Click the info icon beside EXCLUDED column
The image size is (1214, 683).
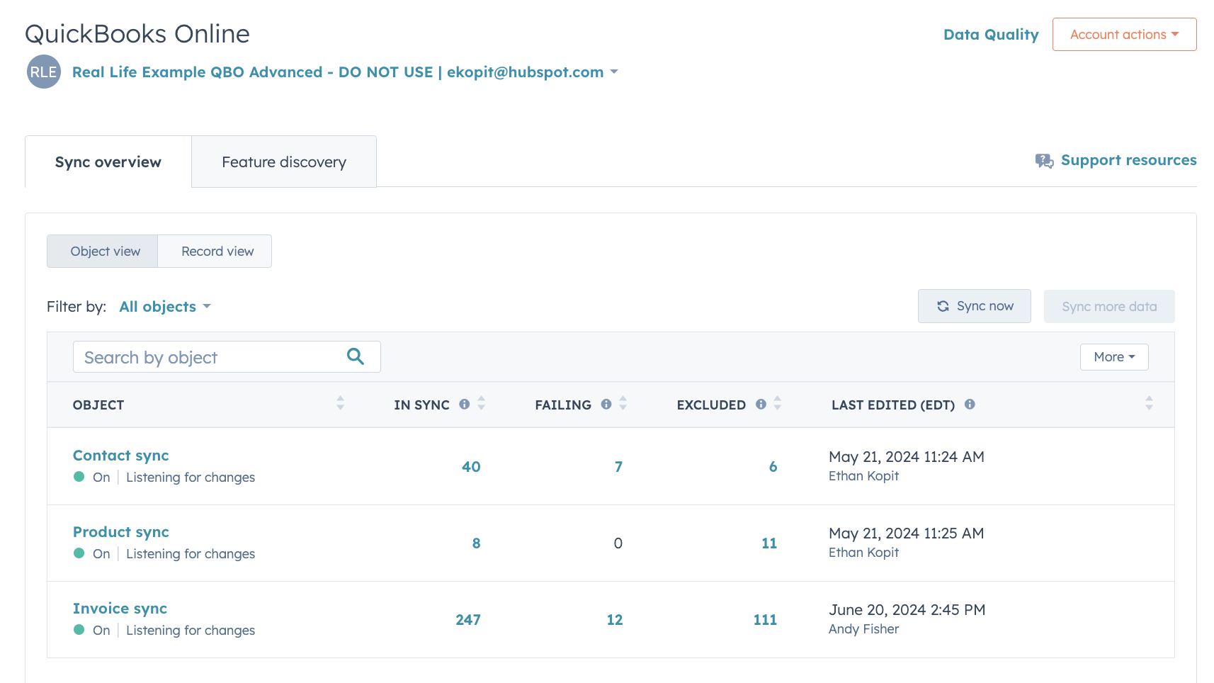[761, 404]
